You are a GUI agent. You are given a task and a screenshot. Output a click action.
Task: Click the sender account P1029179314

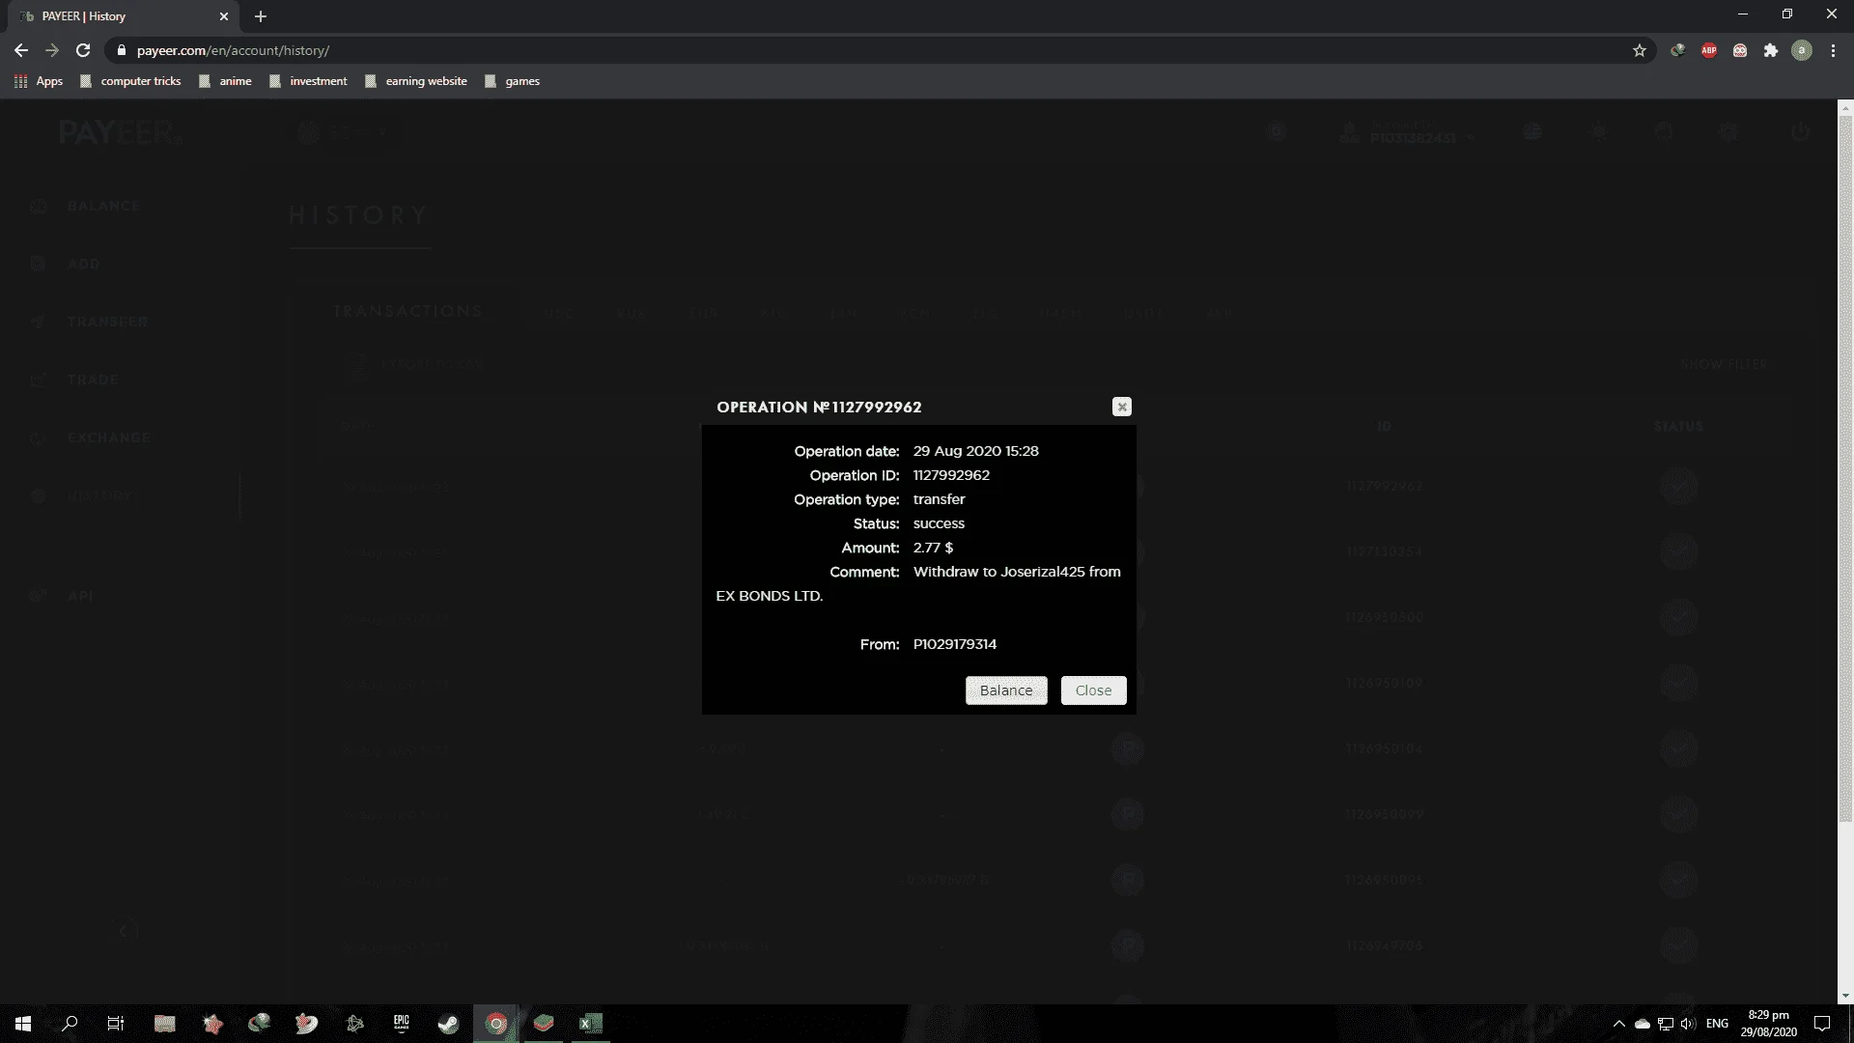tap(955, 644)
